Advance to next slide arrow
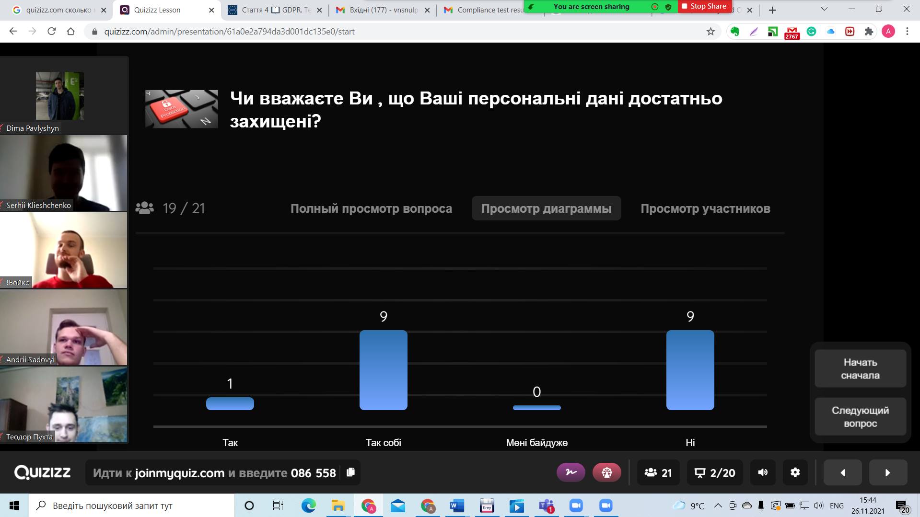 [888, 472]
